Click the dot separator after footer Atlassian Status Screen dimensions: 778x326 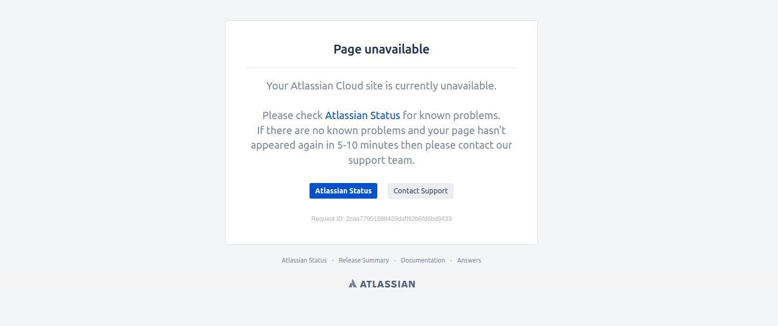pos(333,260)
